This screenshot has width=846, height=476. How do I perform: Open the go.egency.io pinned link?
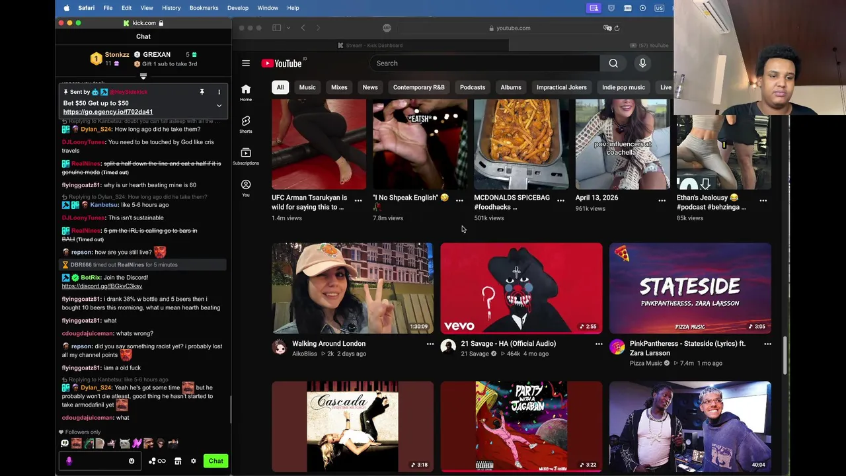108,112
